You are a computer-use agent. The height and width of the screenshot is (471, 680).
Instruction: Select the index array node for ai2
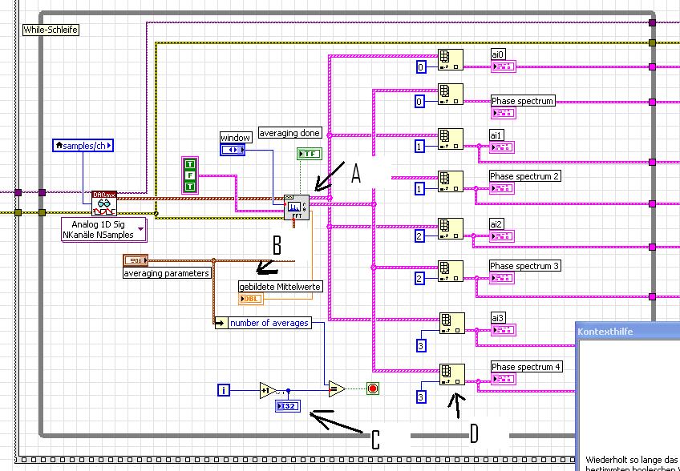451,228
